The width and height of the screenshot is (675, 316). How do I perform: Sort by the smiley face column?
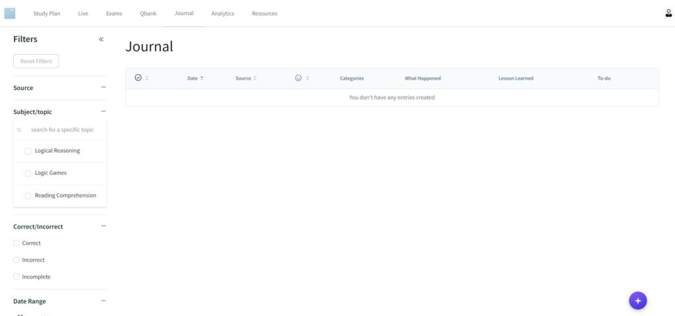[302, 78]
